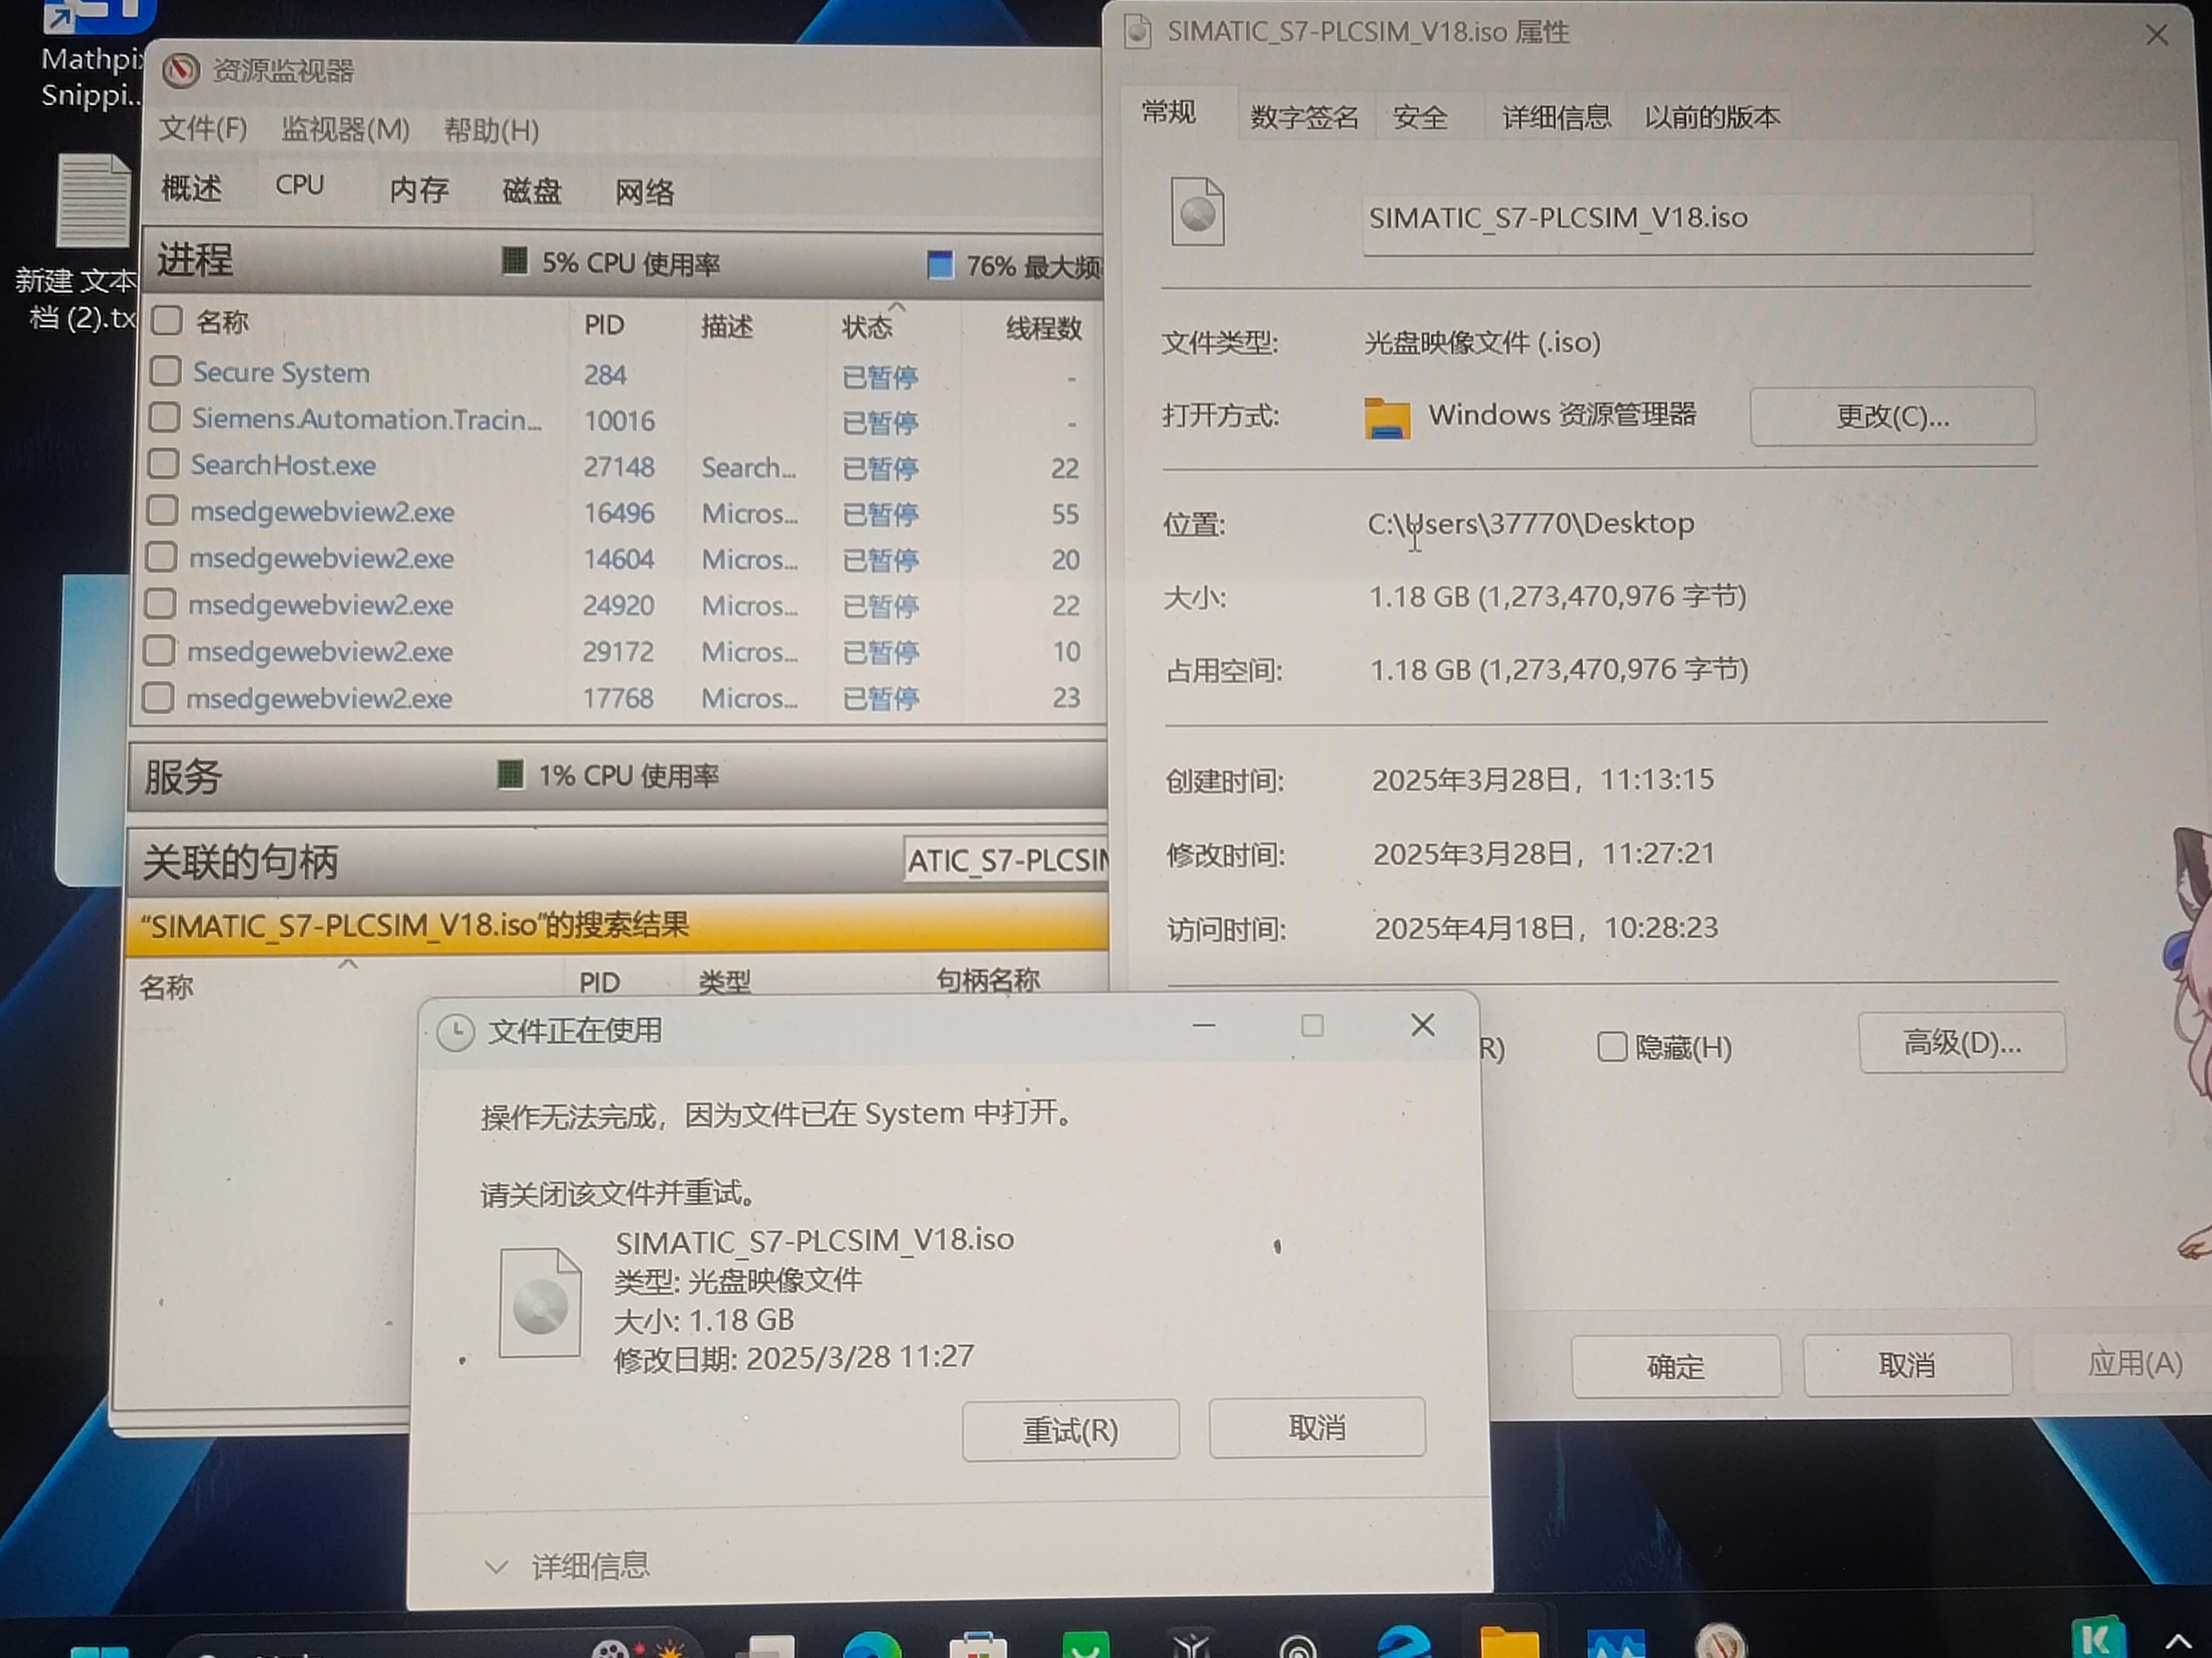Click the ISO disc icon in properties
Viewport: 2212px width, 1658px height.
1197,212
